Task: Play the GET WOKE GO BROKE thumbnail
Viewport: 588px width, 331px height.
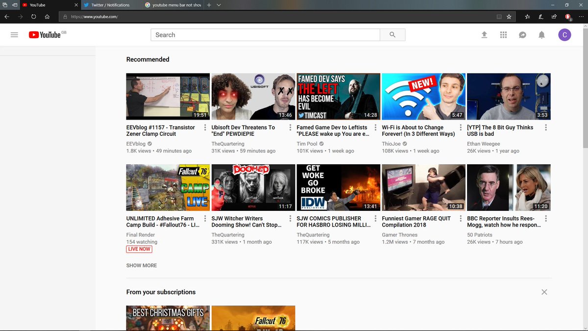Action: 339,188
